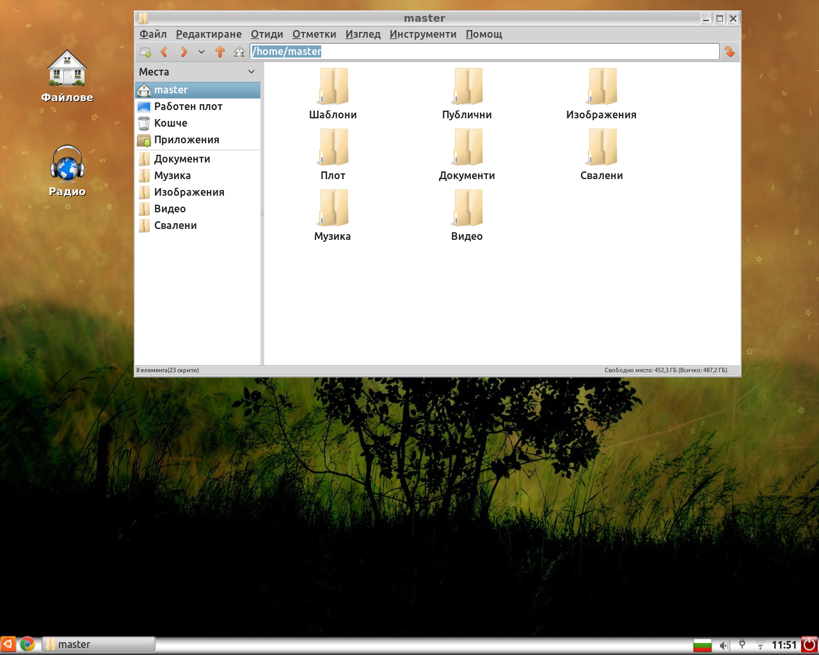The height and width of the screenshot is (655, 819).
Task: Open the Отметки menu
Action: [x=314, y=35]
